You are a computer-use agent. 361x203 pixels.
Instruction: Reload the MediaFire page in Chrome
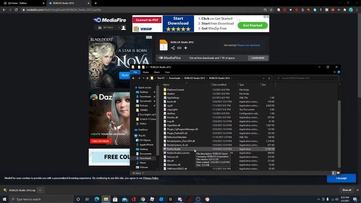pyautogui.click(x=16, y=10)
